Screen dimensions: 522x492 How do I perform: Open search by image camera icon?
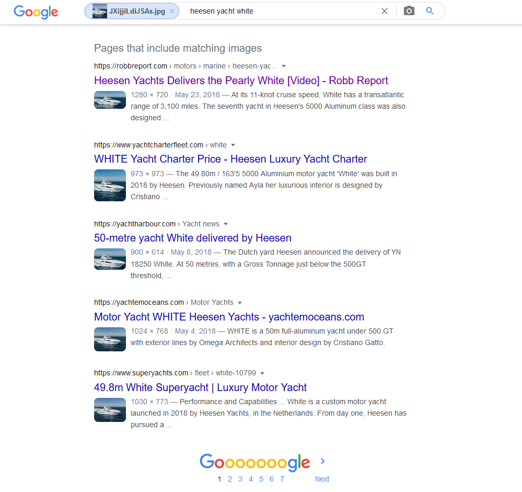(x=409, y=11)
